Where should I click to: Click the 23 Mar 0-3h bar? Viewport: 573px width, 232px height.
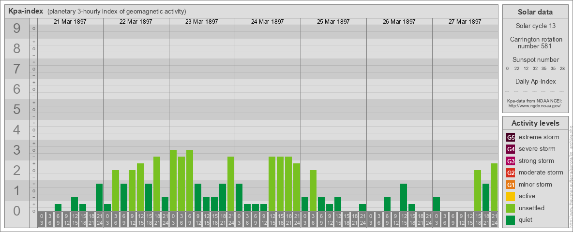(x=173, y=181)
